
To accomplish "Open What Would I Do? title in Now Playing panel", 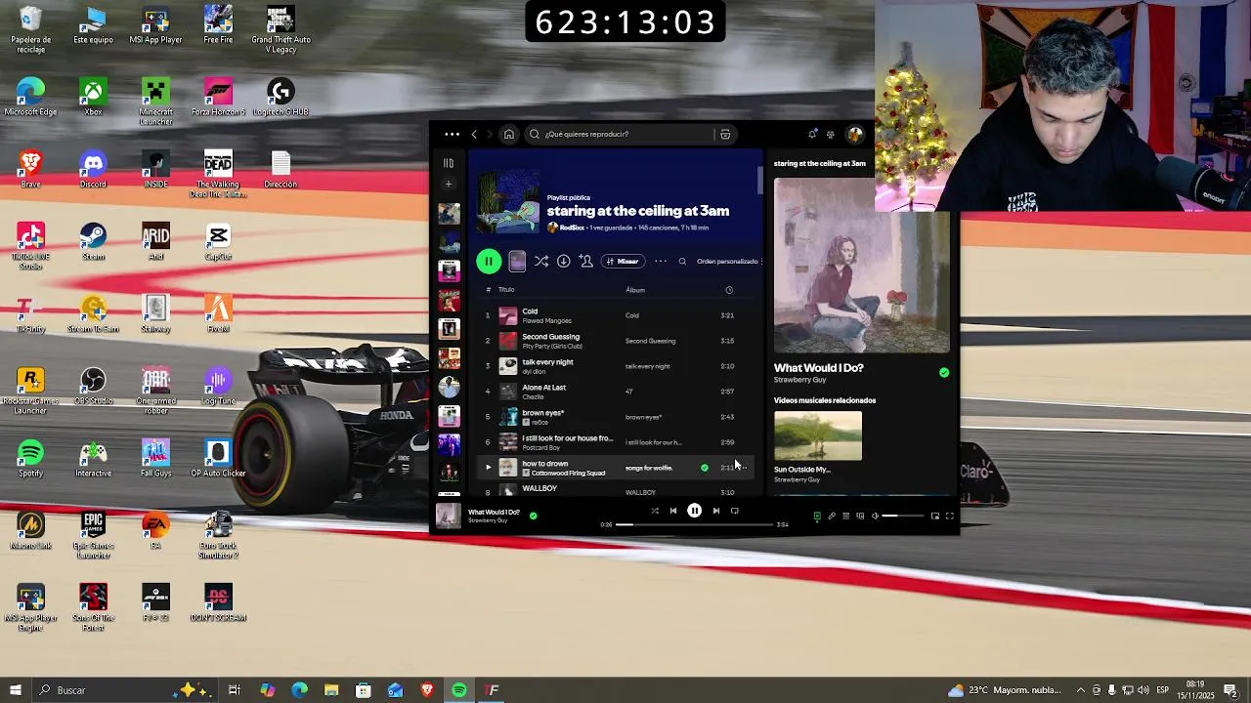I will (x=819, y=368).
